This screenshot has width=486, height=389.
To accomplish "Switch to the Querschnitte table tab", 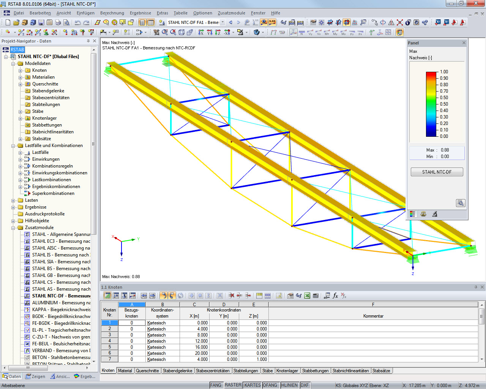I will click(147, 370).
